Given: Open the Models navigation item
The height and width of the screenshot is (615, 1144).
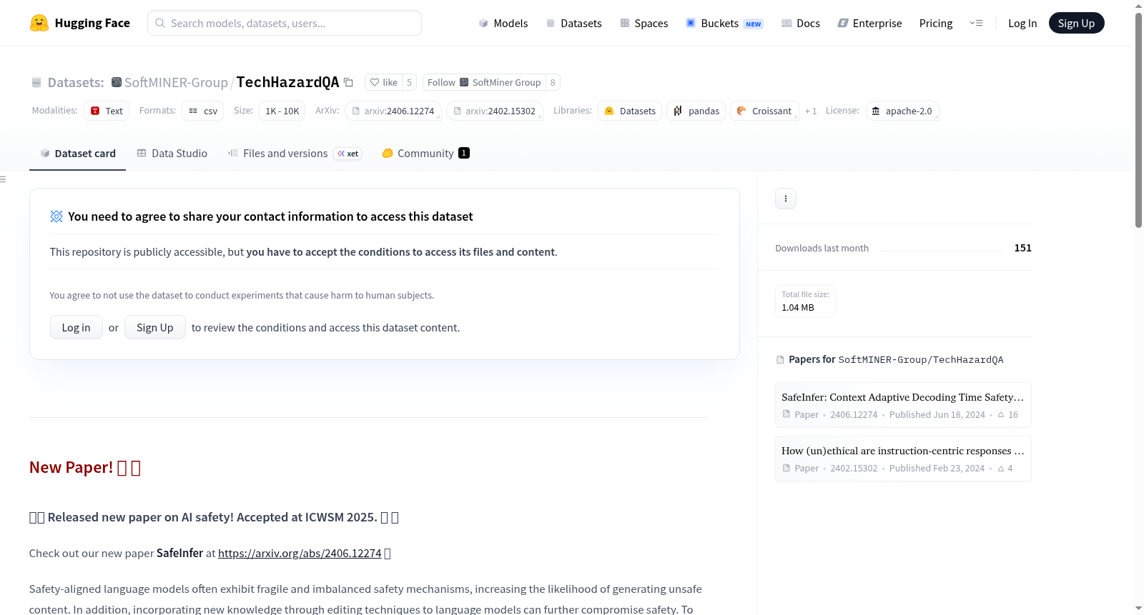Looking at the screenshot, I should point(503,23).
